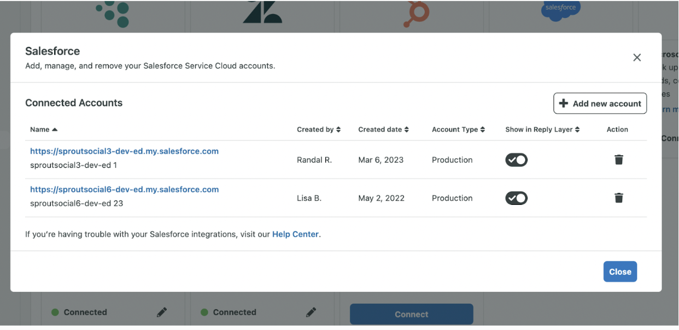Close the Salesforce dialog with the X icon

click(637, 57)
